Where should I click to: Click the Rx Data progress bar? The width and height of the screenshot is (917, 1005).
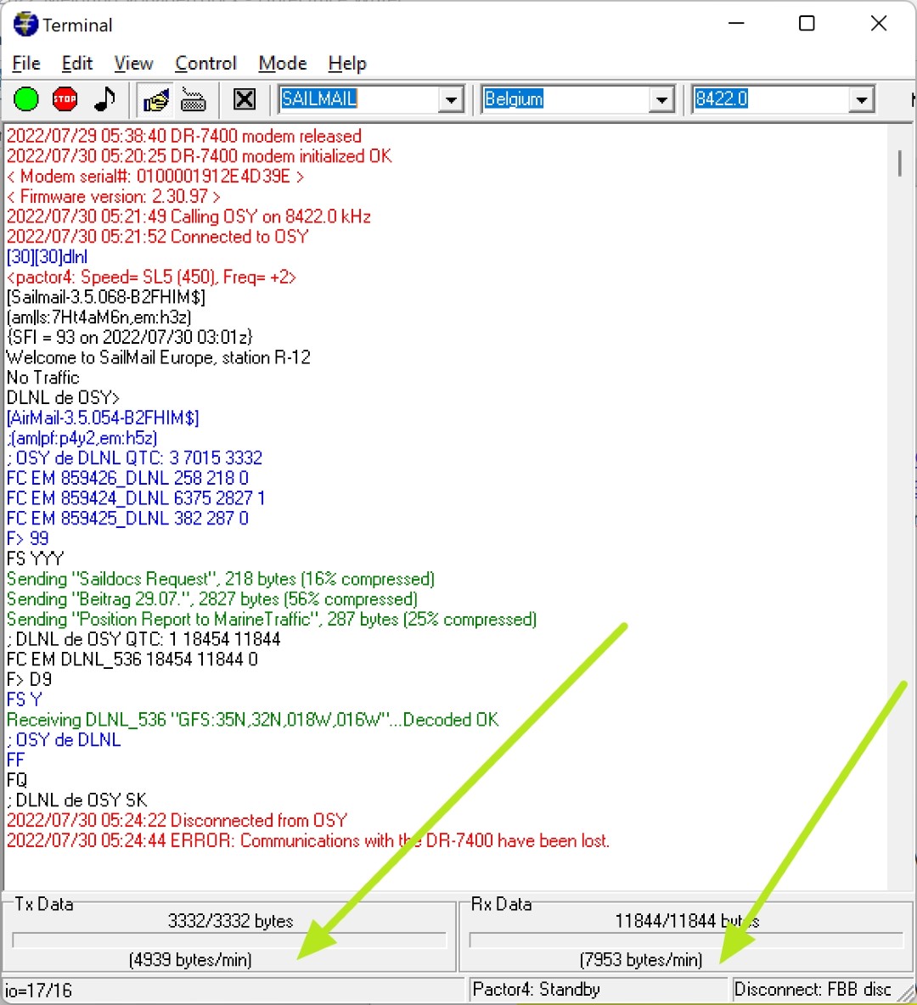(686, 940)
